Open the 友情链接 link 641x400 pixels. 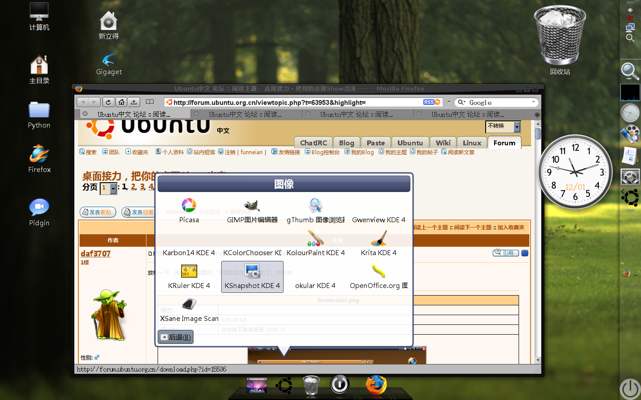(286, 152)
